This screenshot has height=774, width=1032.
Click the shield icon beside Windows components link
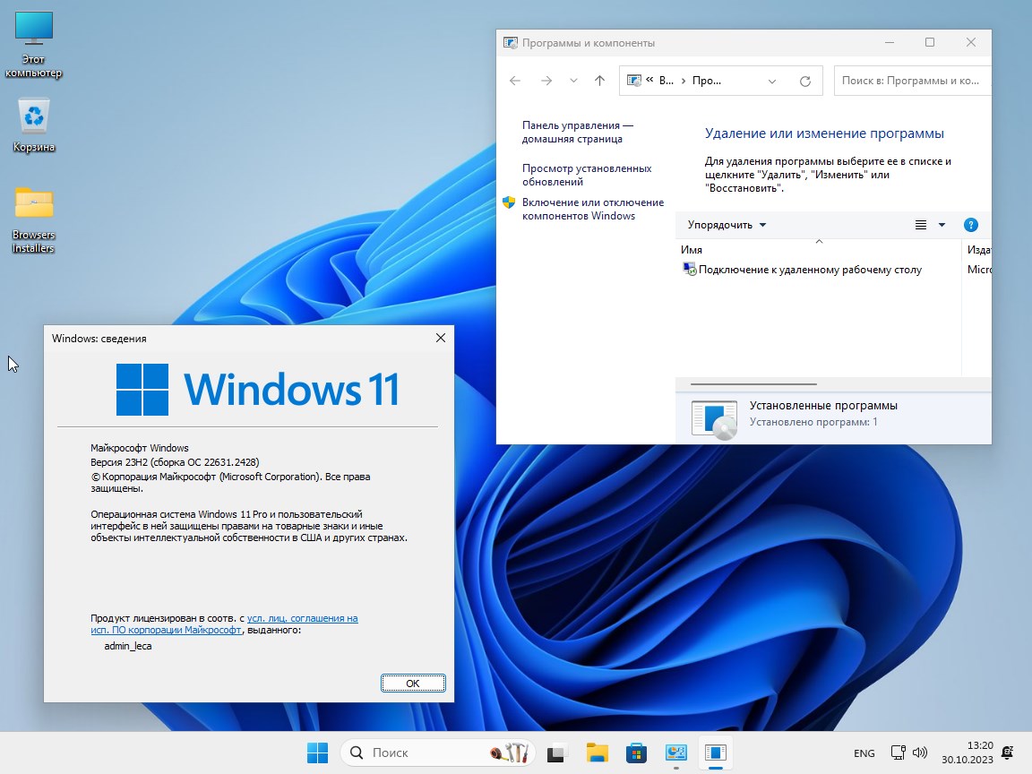tap(509, 202)
